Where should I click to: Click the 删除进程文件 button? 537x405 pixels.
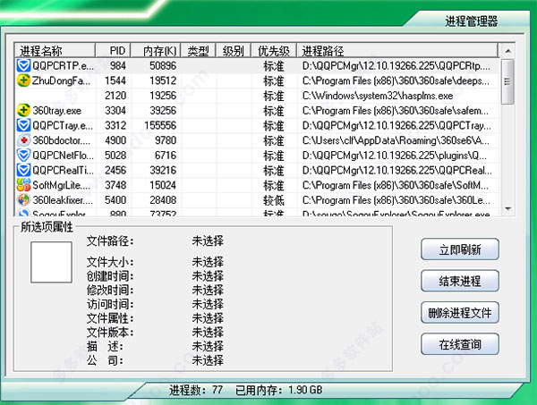tap(460, 313)
